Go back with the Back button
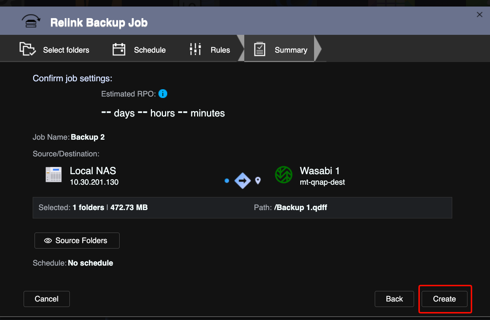This screenshot has width=490, height=320. pyautogui.click(x=394, y=299)
